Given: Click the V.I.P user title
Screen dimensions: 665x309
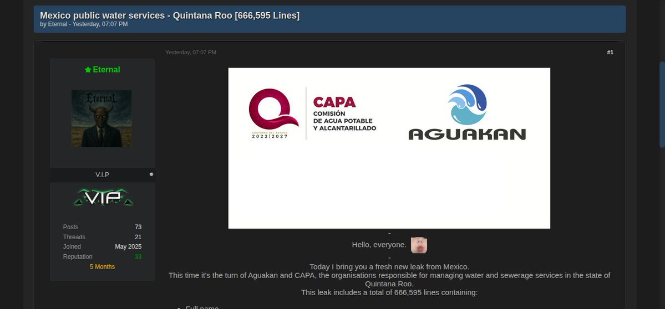Looking at the screenshot, I should pos(102,174).
